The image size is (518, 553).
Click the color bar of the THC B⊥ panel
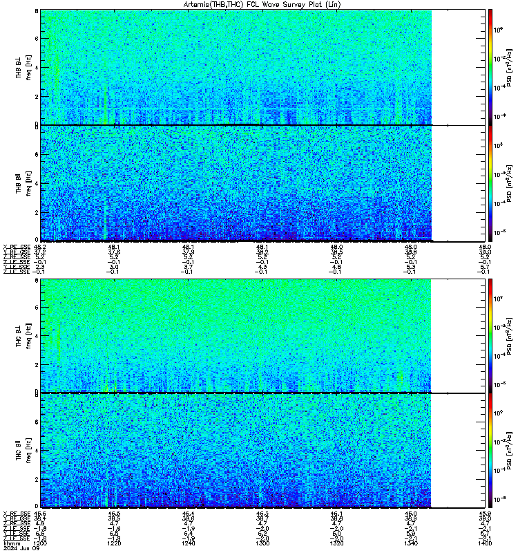(490, 336)
